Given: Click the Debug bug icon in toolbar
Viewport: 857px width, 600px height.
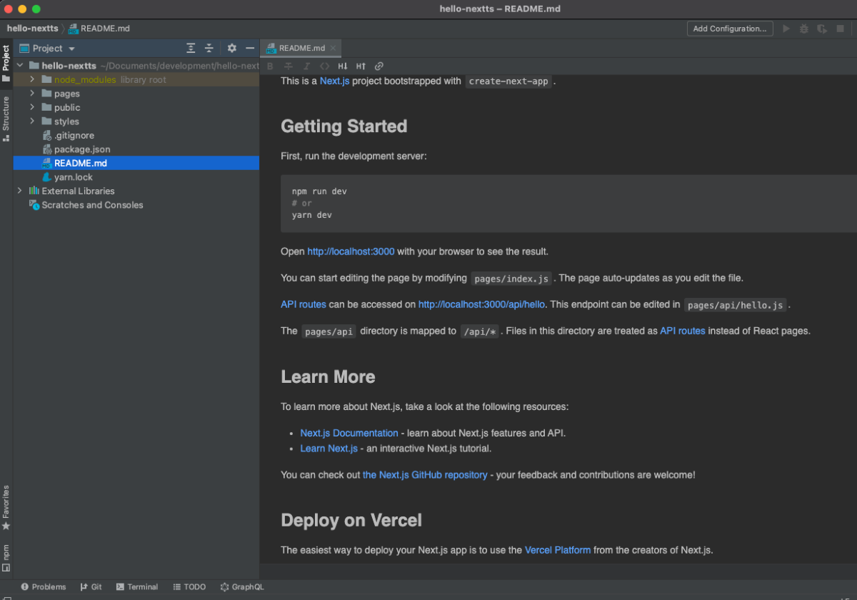Looking at the screenshot, I should (804, 29).
